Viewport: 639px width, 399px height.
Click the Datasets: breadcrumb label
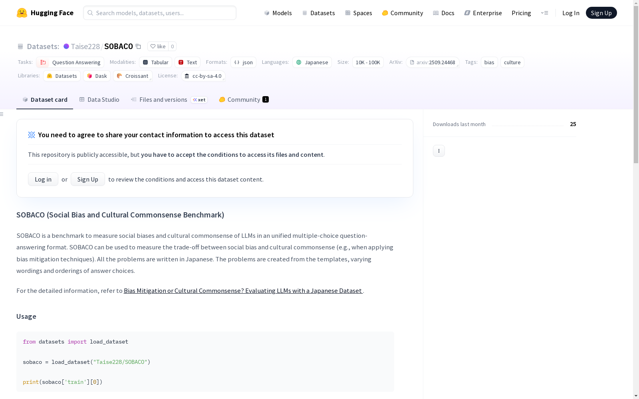[43, 46]
